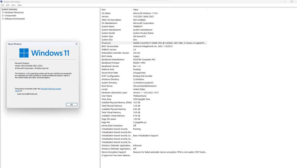Select the Page File Space row

point(154,119)
